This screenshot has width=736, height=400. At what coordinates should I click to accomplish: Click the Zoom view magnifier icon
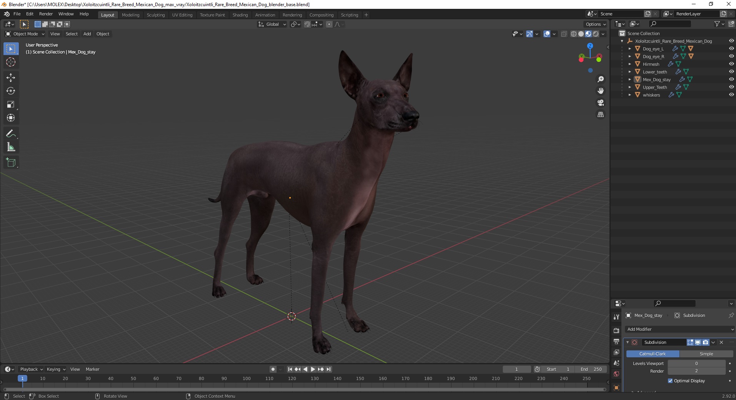[600, 79]
